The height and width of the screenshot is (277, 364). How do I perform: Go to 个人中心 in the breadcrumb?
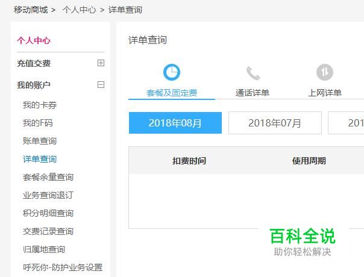[79, 10]
